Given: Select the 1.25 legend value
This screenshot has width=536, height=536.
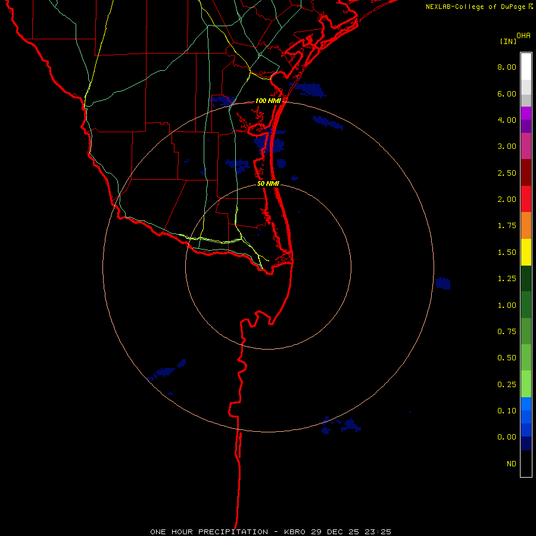Looking at the screenshot, I should pyautogui.click(x=507, y=279).
